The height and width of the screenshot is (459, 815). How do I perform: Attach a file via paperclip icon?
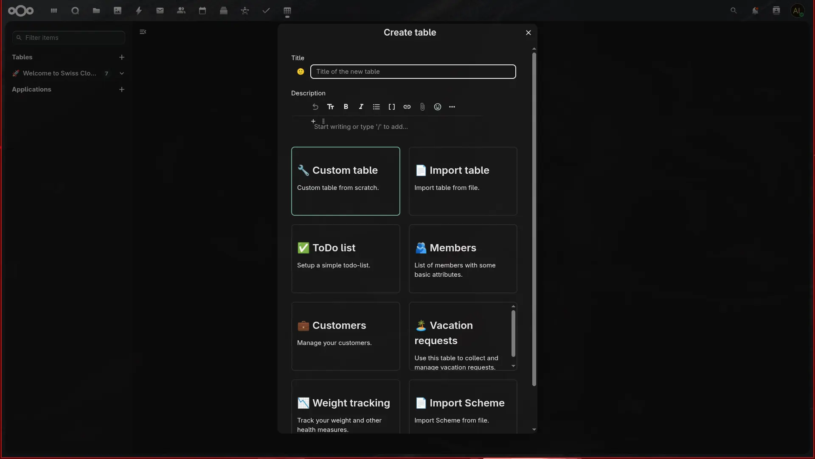pyautogui.click(x=422, y=107)
